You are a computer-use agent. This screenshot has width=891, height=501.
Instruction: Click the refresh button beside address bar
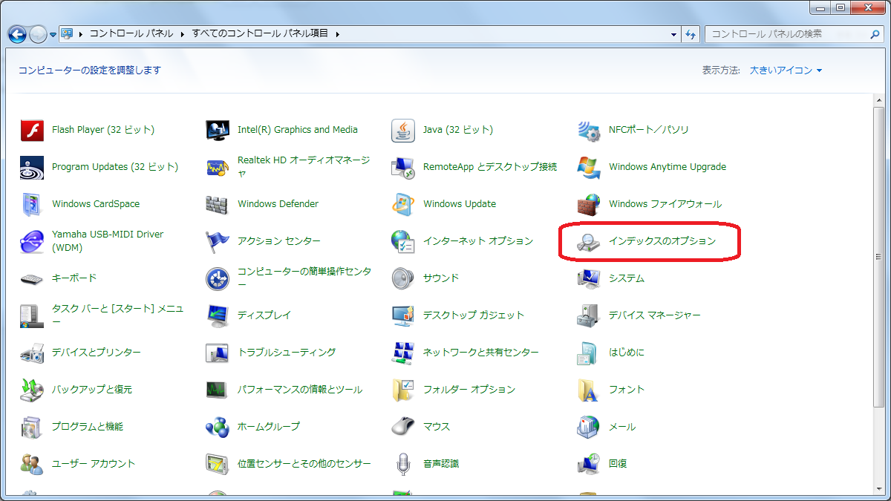coord(691,34)
